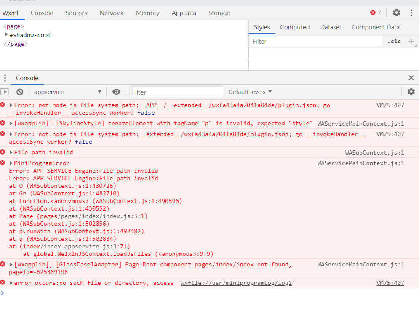
Task: Select the Dataset pane tab
Action: click(331, 27)
